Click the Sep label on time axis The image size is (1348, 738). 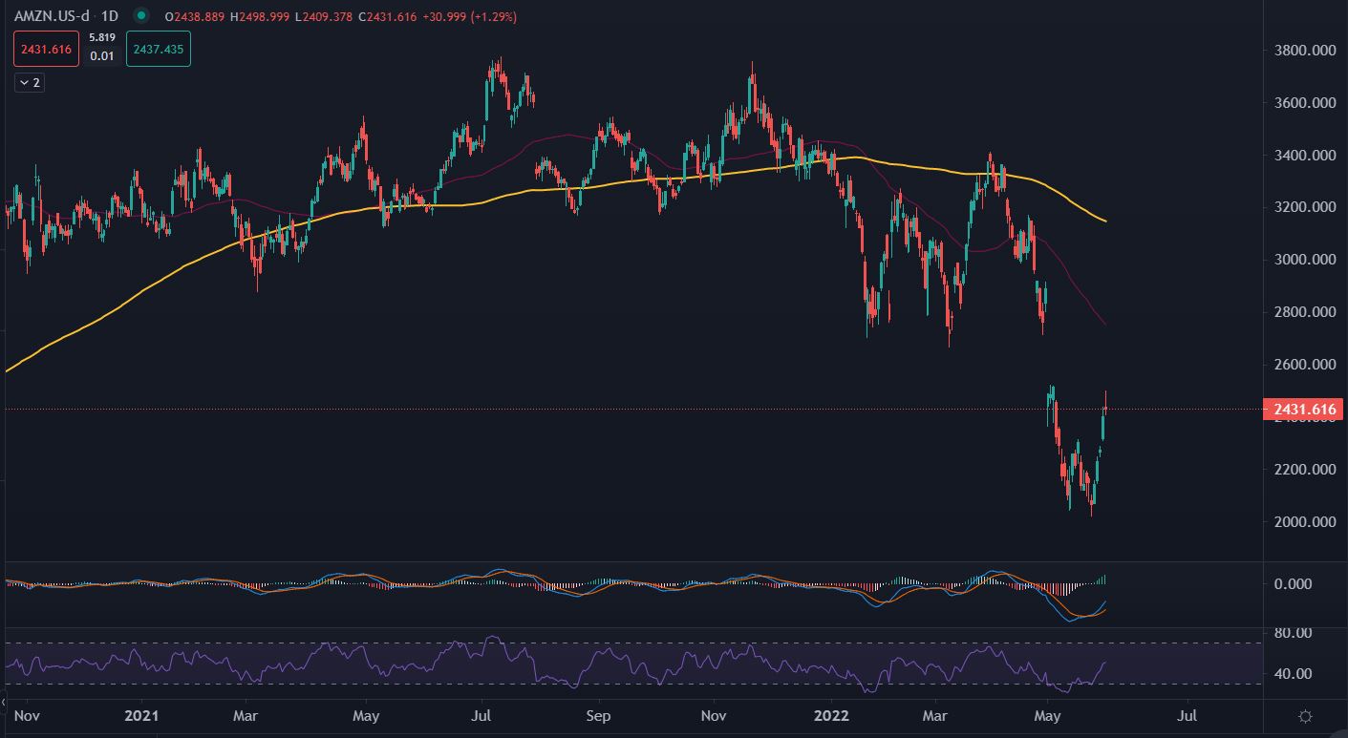pos(598,715)
